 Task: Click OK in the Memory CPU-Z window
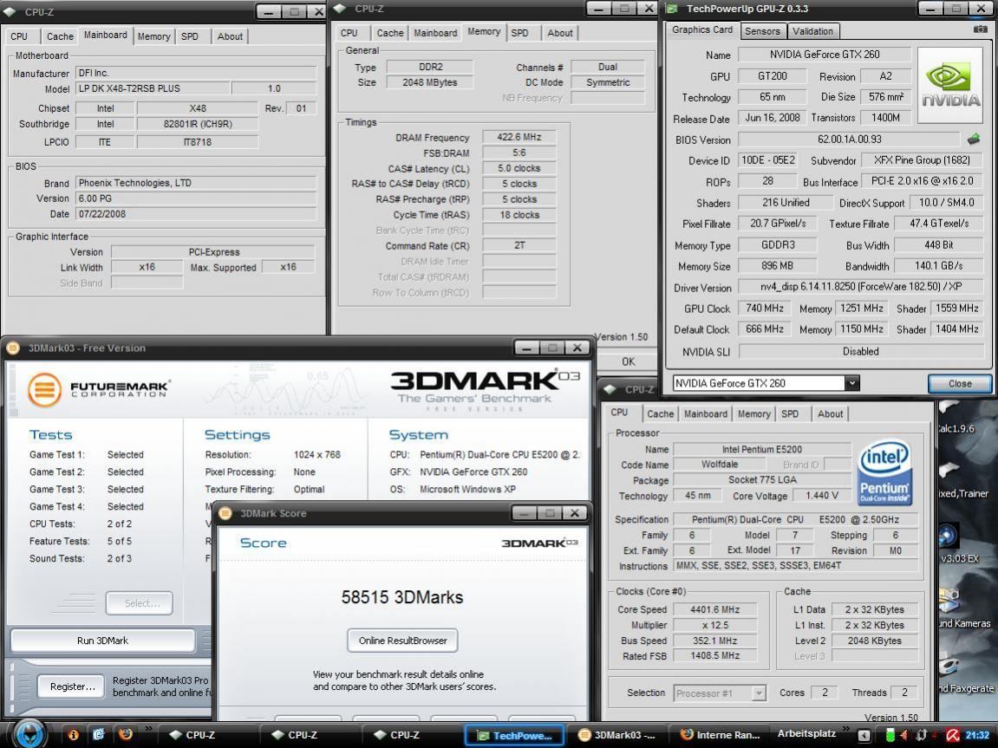(x=629, y=361)
